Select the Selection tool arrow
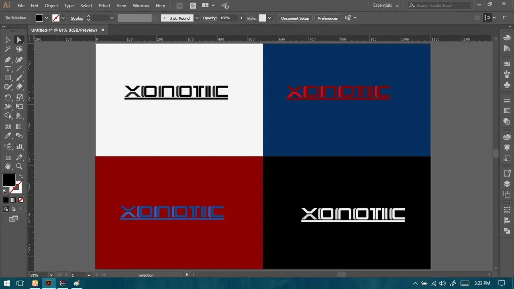 pyautogui.click(x=8, y=40)
